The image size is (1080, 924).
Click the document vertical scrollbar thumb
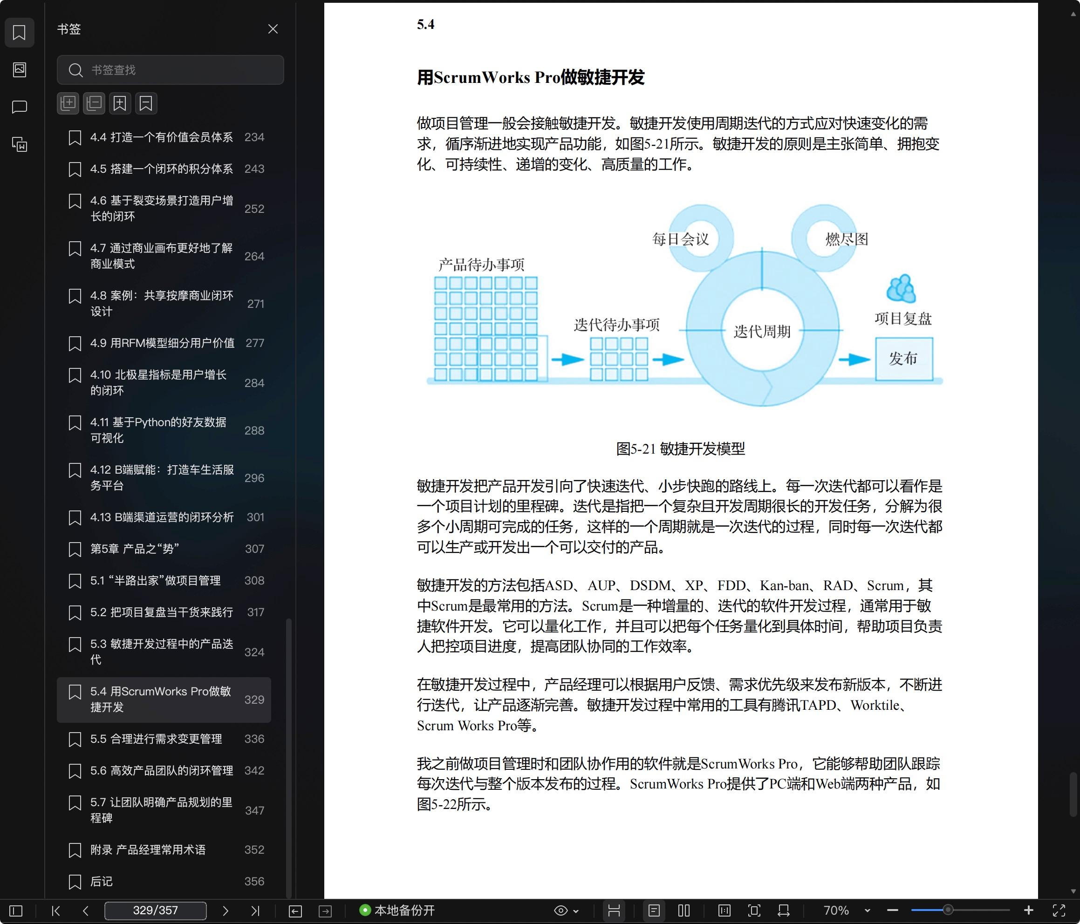click(x=1073, y=794)
